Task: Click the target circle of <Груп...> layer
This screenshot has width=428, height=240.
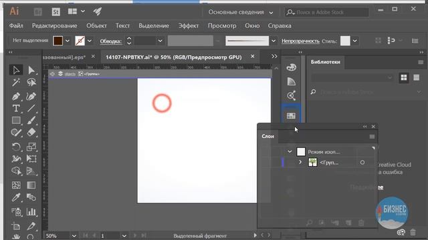Action: pos(362,163)
